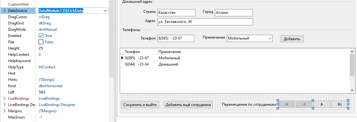Image resolution: width=357 pixels, height=122 pixels.
Task: Click the Страна input field
Action: tap(176, 13)
